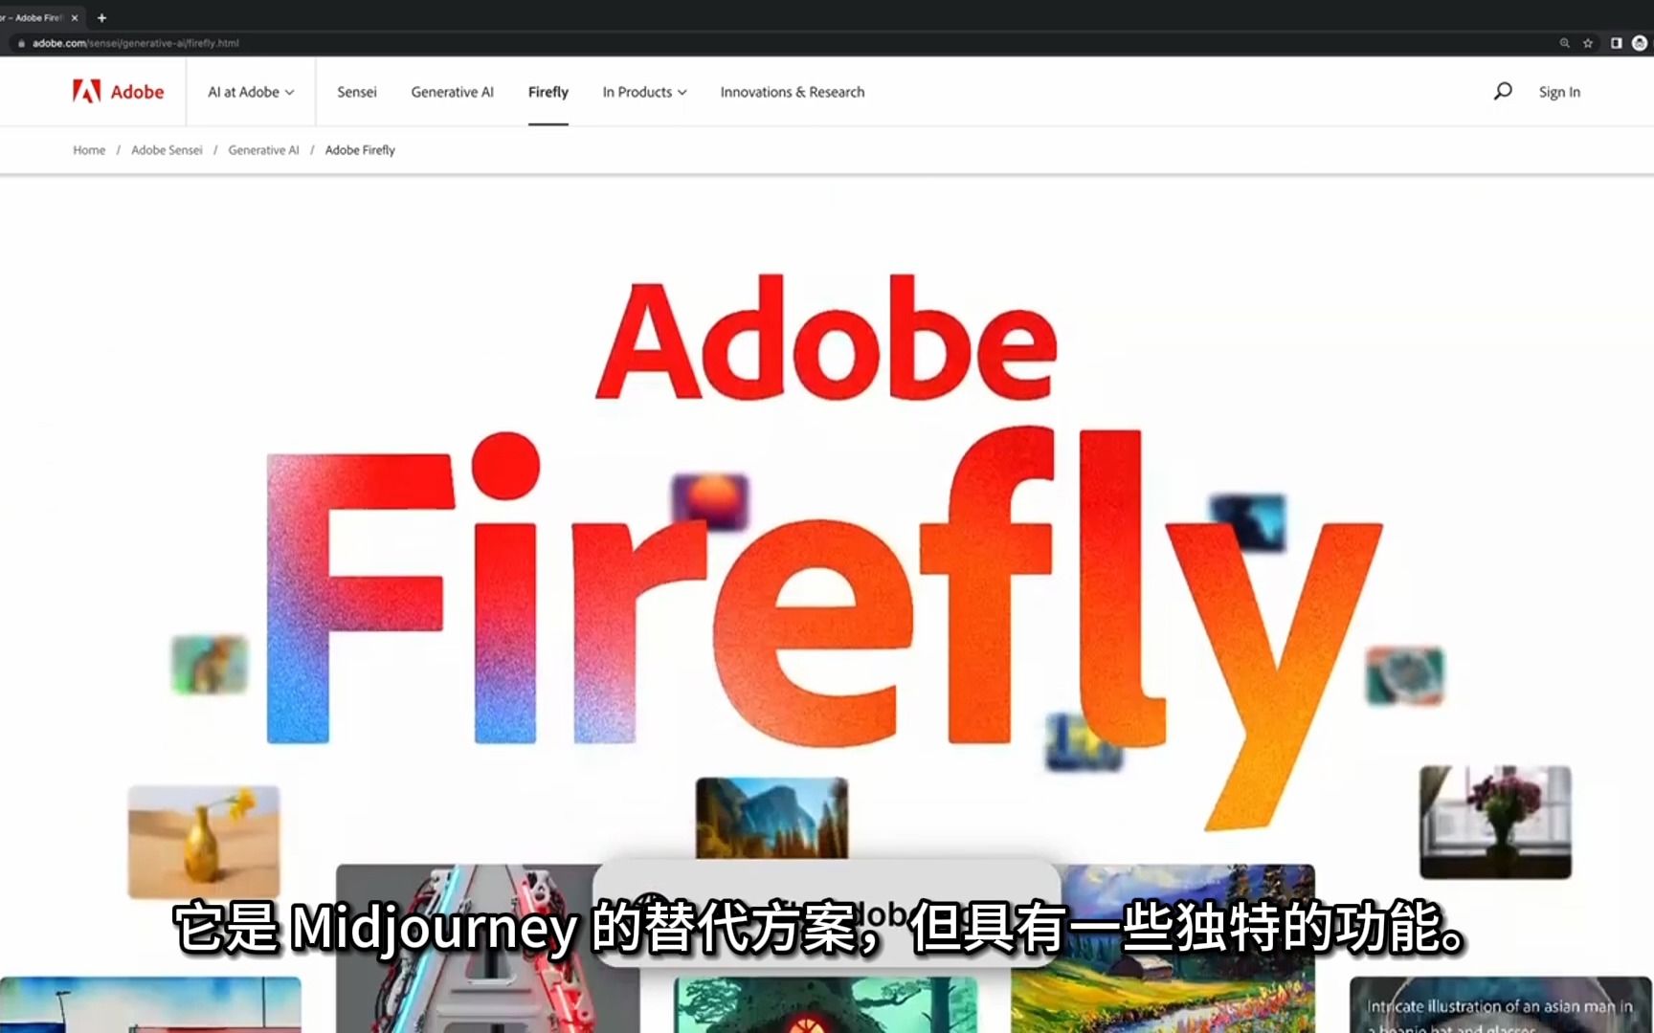Bookmark the page with the star icon

point(1589,42)
